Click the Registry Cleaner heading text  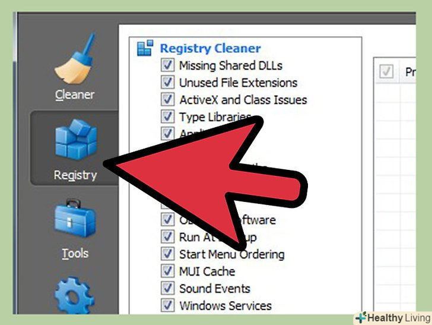(x=210, y=48)
